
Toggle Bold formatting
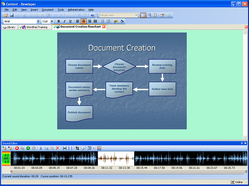59,21
